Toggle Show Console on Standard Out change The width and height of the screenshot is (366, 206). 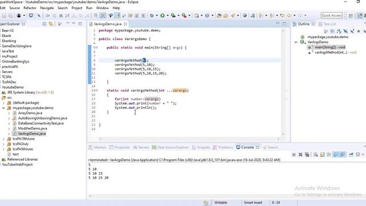pos(336,154)
